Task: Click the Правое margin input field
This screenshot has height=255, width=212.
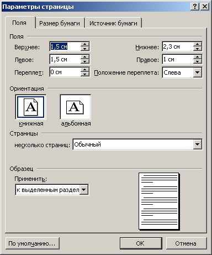Action: click(x=178, y=59)
